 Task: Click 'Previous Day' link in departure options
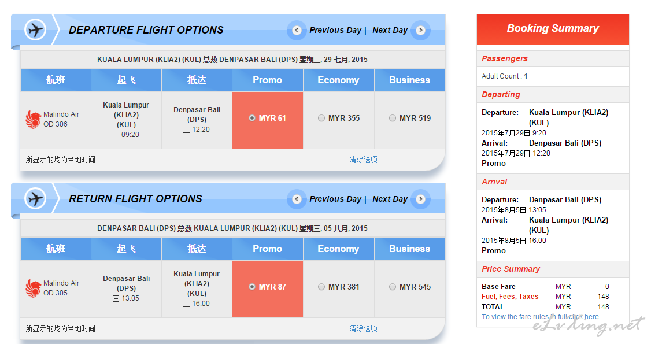click(335, 30)
